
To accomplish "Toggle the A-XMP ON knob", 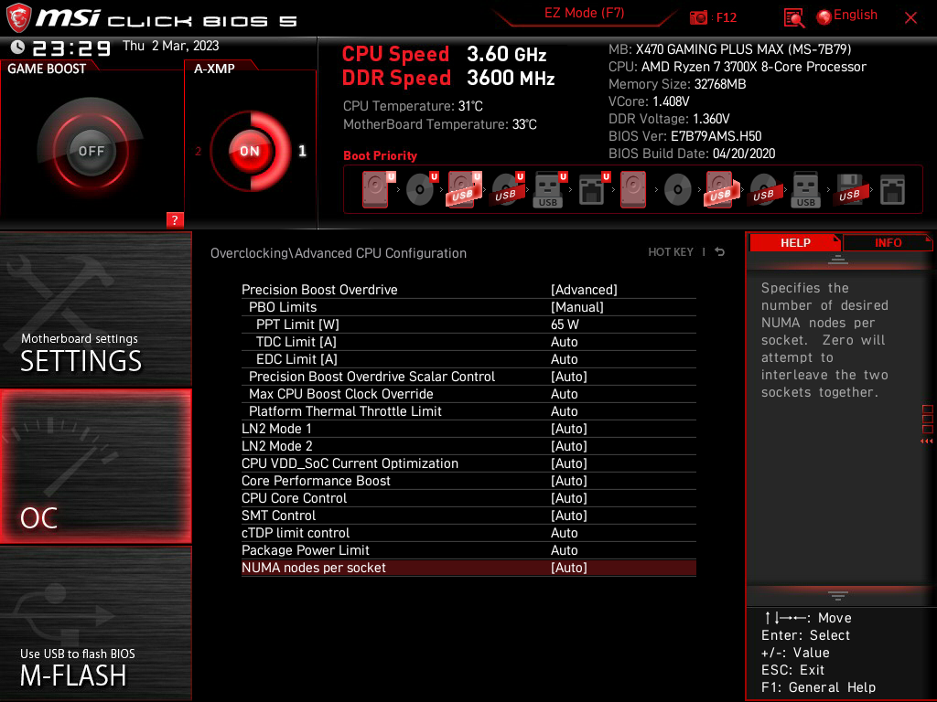I will (250, 151).
